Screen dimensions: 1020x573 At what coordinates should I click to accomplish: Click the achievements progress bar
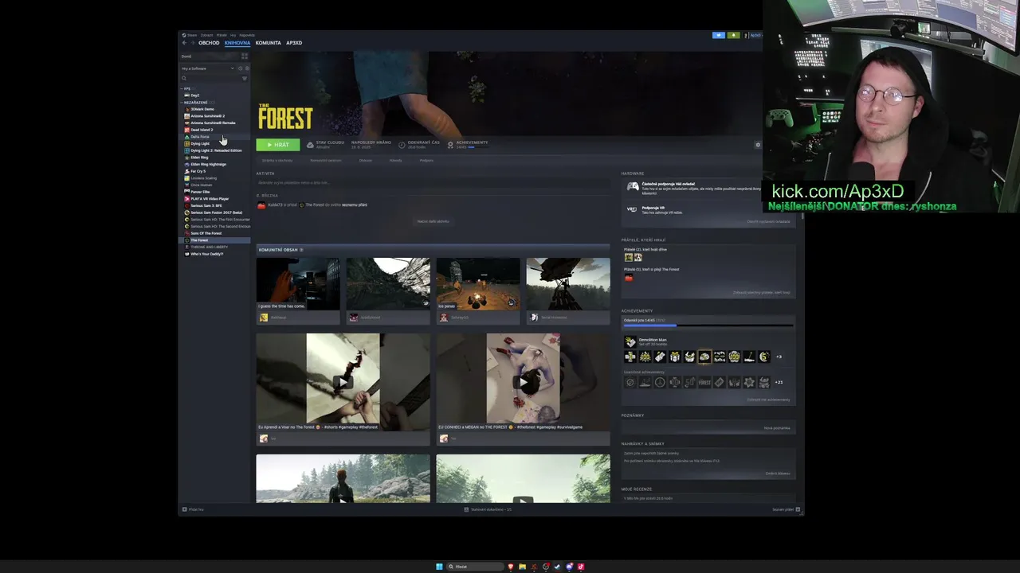[x=708, y=325]
